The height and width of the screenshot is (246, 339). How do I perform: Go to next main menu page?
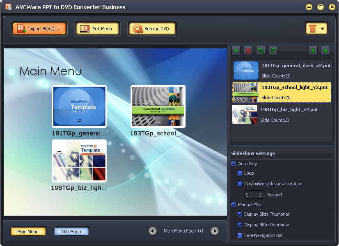215,231
